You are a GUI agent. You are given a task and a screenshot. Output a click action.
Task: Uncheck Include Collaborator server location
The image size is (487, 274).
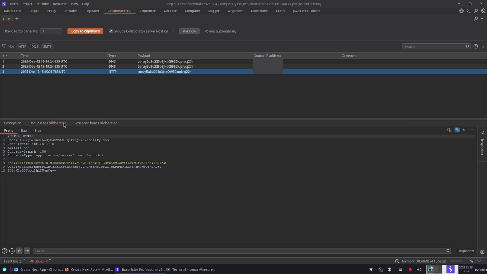[x=111, y=31]
